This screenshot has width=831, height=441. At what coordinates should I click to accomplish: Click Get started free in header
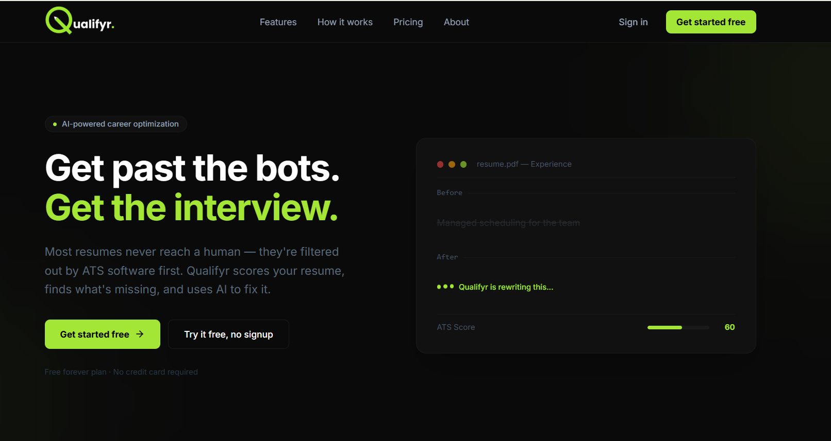(711, 22)
